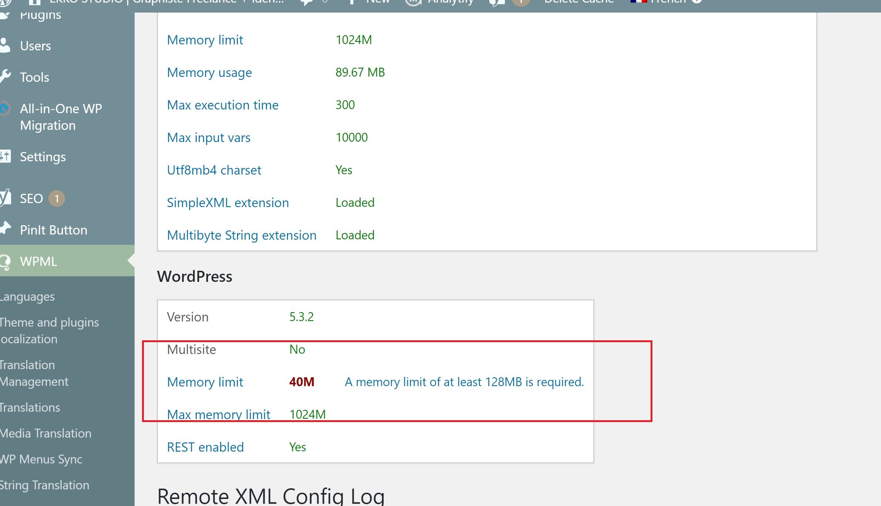This screenshot has width=881, height=506.
Task: Open the Settings admin menu
Action: click(43, 157)
